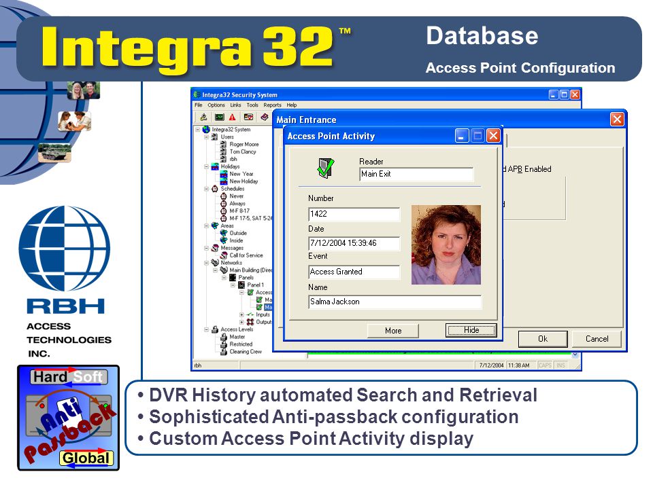Click the red alarm warning triangle icon

pos(233,117)
